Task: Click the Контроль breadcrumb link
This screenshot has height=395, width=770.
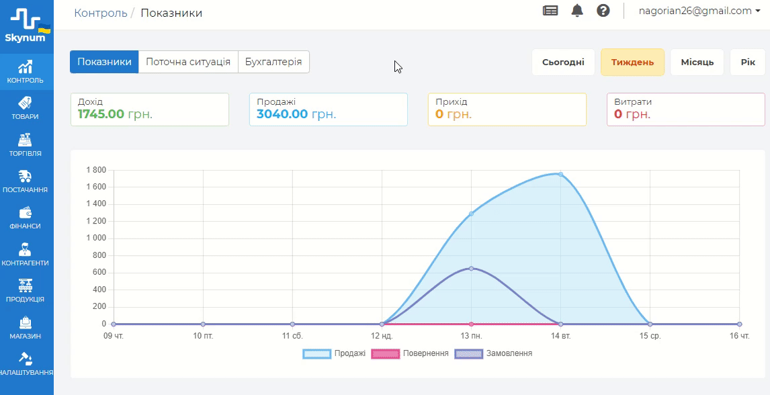Action: tap(101, 13)
